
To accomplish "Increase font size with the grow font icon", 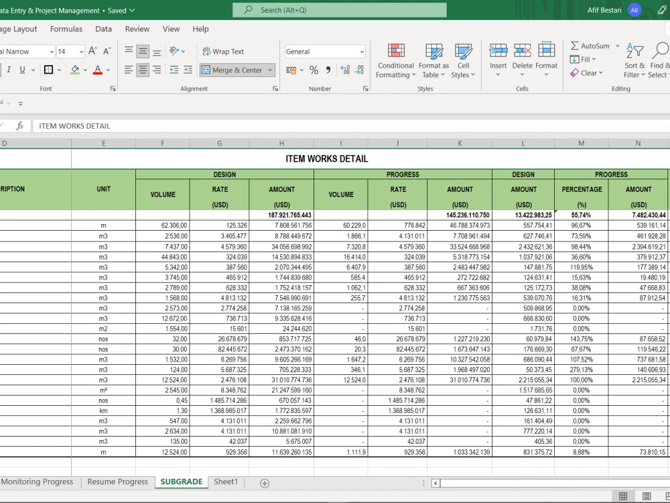I will tap(92, 52).
